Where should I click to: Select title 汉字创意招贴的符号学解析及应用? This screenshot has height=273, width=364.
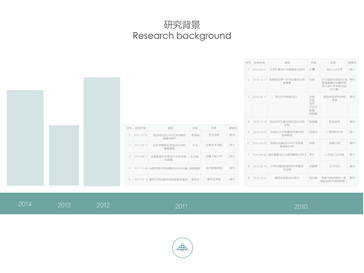(x=287, y=168)
